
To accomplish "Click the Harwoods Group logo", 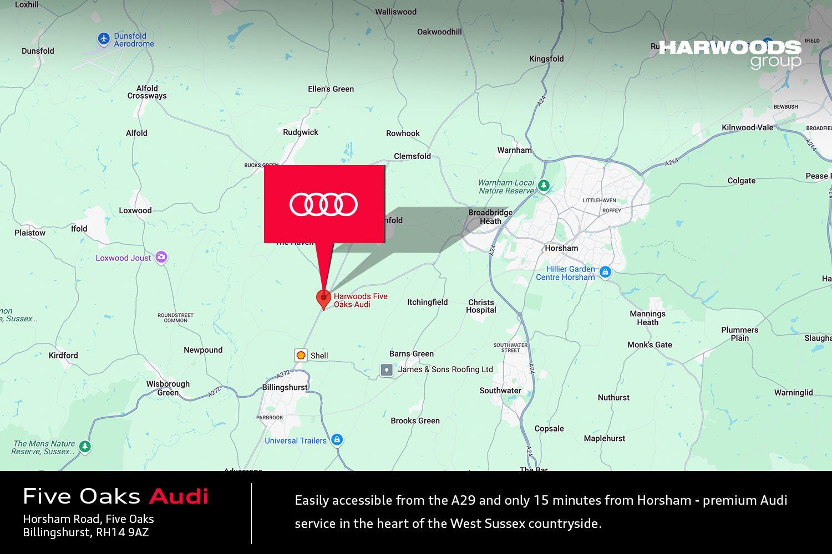I will coord(729,54).
